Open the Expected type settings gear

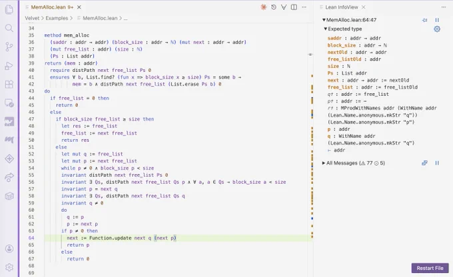[437, 29]
